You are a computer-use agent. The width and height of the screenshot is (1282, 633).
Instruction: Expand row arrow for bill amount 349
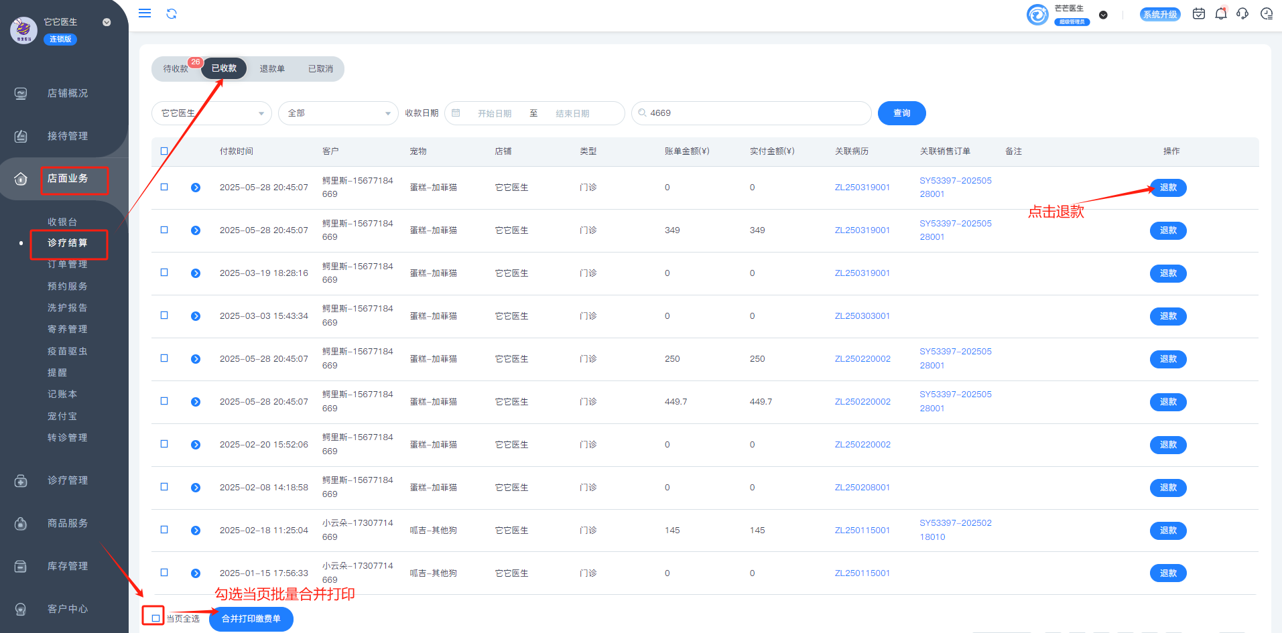[x=196, y=230]
